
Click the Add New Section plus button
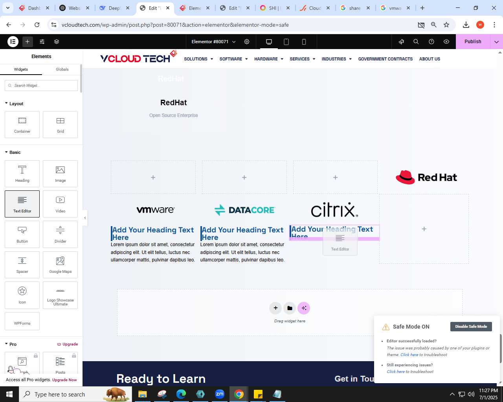275,308
